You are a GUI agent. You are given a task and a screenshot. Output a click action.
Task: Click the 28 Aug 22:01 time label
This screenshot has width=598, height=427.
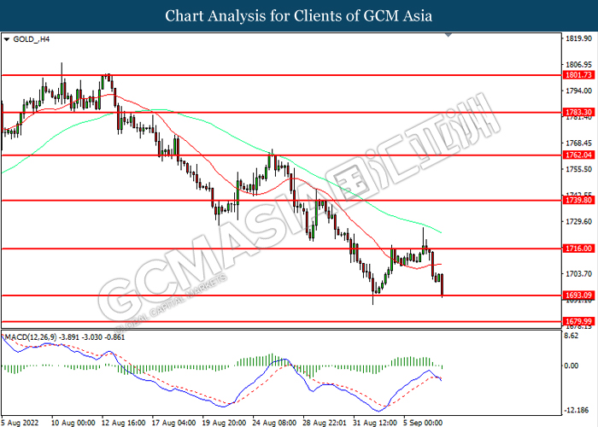click(325, 423)
